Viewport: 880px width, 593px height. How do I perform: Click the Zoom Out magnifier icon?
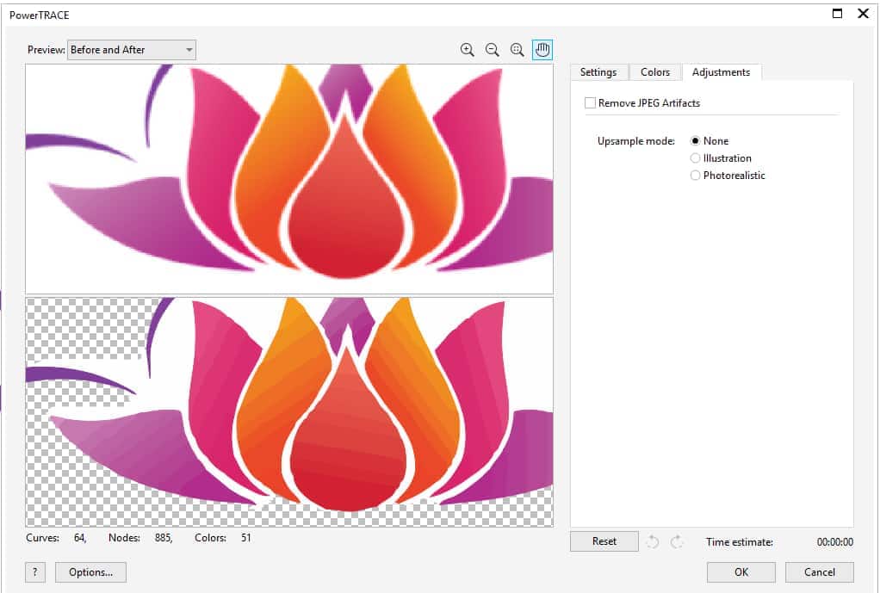(492, 50)
